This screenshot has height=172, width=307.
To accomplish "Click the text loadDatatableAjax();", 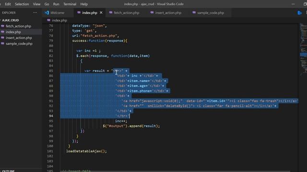I will (86, 151).
